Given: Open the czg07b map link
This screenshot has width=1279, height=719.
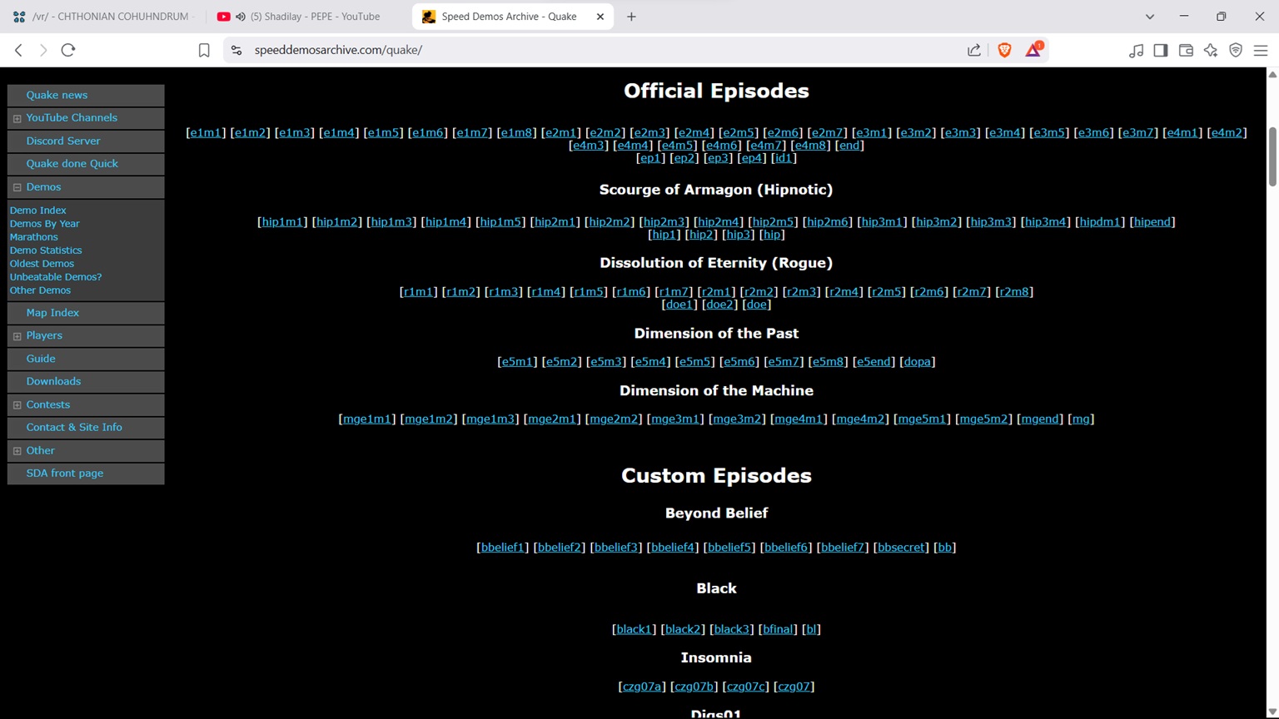Looking at the screenshot, I should tap(694, 687).
